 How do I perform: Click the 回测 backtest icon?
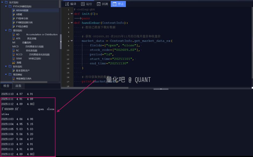coord(99,4)
